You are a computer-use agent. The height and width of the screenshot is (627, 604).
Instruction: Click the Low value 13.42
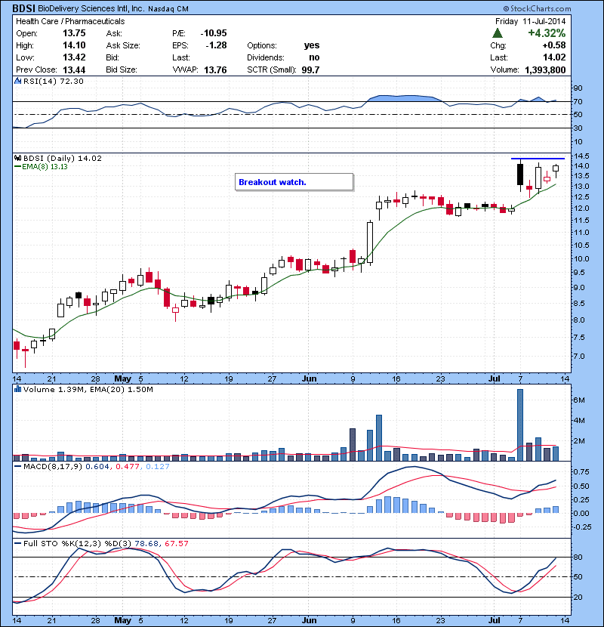coord(74,57)
